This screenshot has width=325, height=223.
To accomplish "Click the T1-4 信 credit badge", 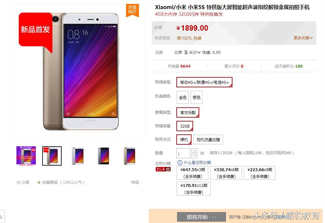I will 163,169.
